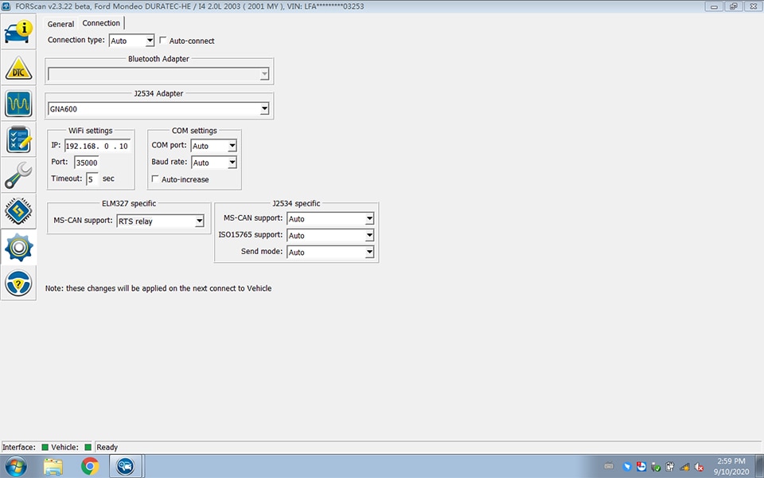Click the WiFi IP address field
The image size is (764, 478).
[97, 146]
